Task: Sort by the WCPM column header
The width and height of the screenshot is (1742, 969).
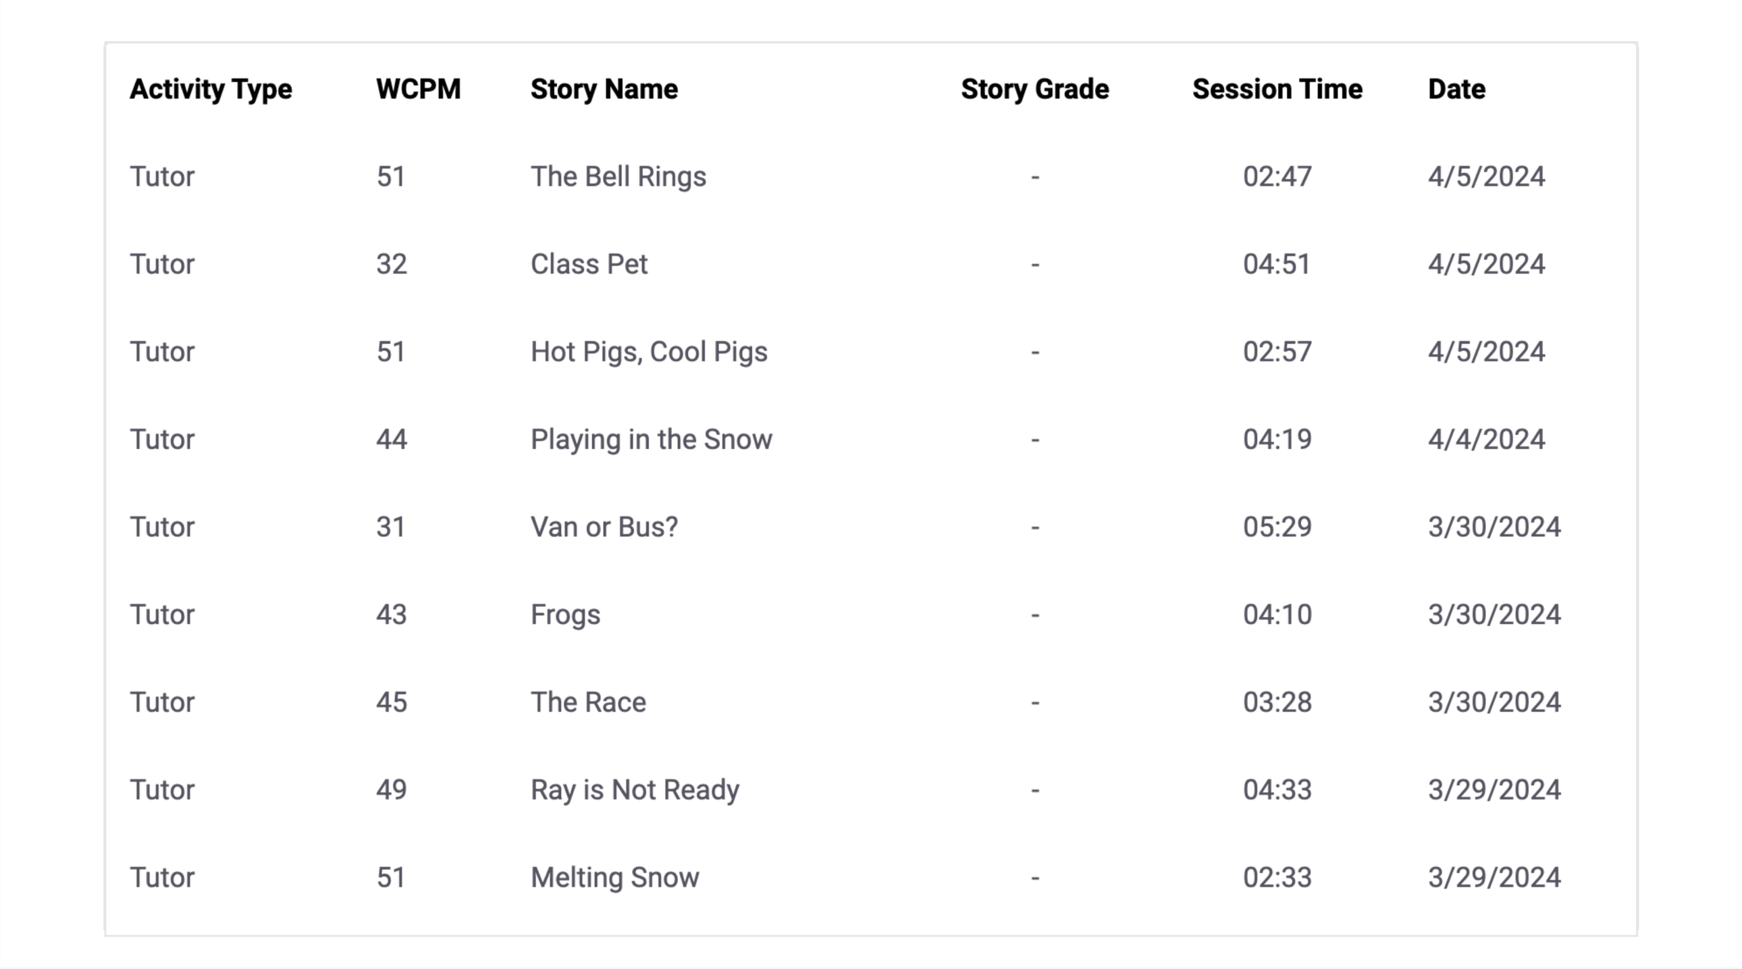Action: tap(419, 89)
